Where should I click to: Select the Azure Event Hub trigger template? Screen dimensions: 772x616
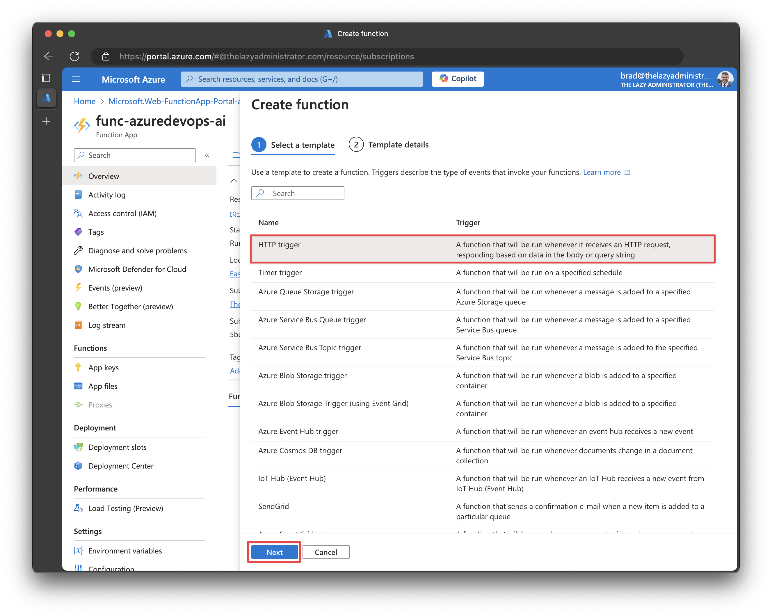pyautogui.click(x=482, y=432)
